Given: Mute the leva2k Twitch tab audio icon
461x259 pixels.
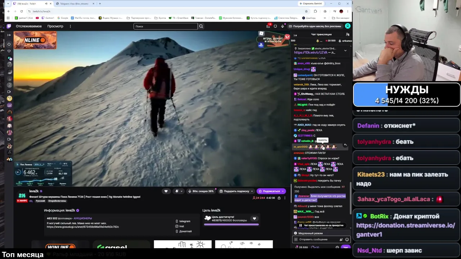Looking at the screenshot, I should (x=46, y=4).
